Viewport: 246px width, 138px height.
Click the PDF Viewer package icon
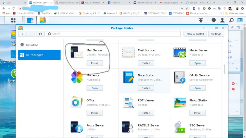coord(129,103)
